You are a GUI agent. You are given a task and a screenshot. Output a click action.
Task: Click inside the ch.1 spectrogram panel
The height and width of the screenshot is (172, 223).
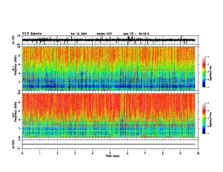(109, 69)
